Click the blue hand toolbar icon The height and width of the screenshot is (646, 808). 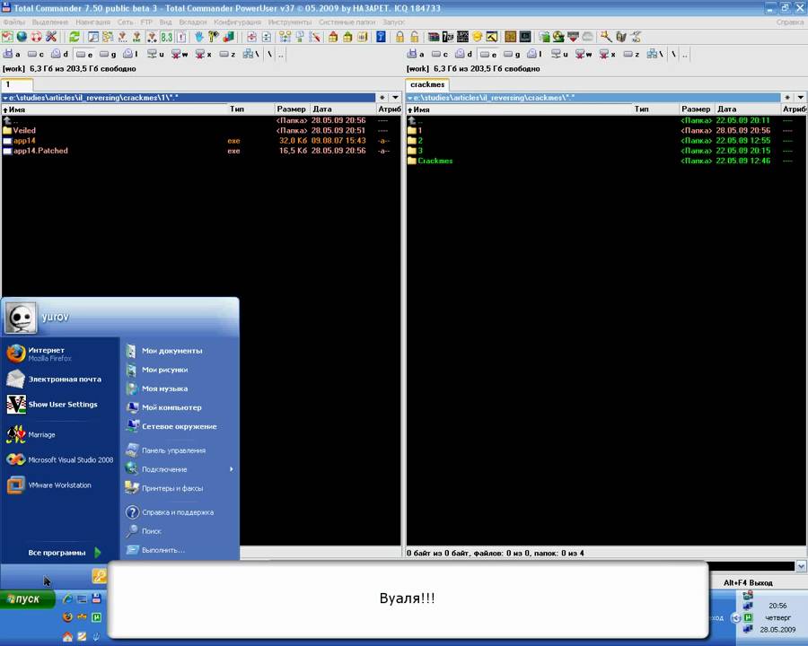pos(199,37)
